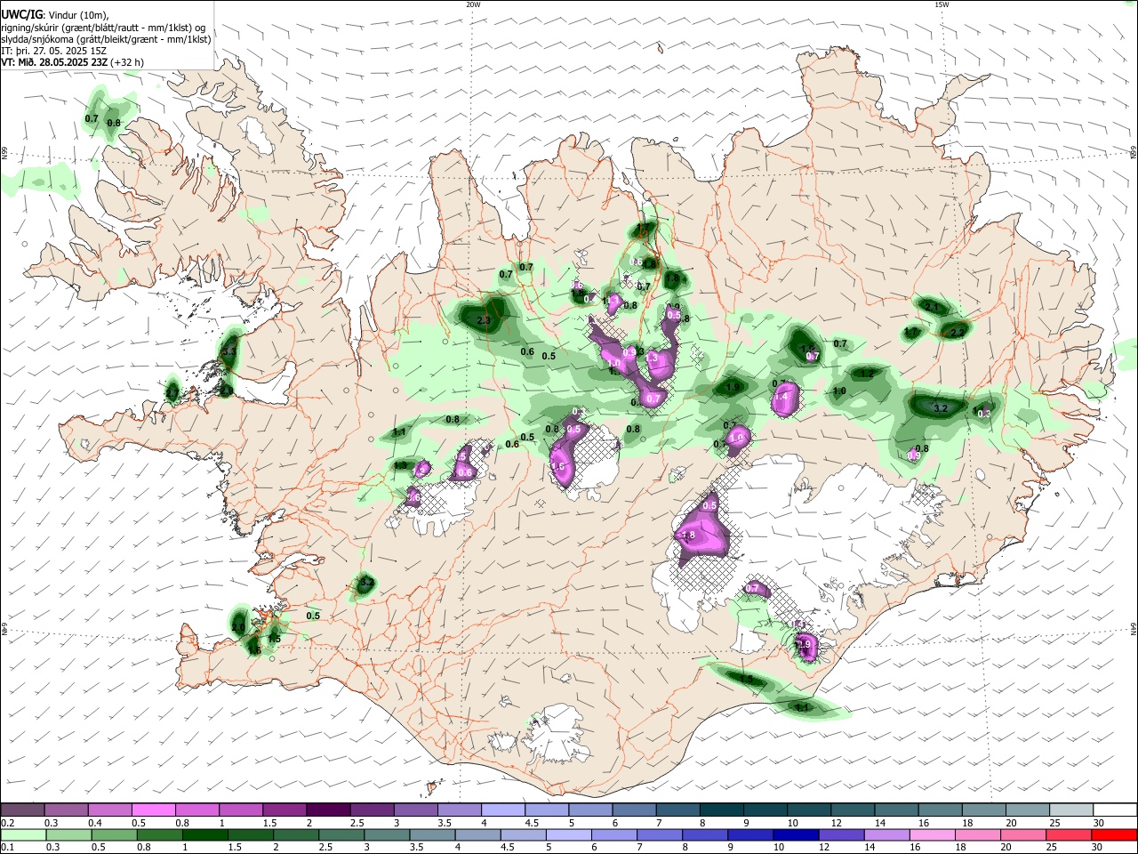Click the whitish 25–30 snow legend swatch
Viewport: 1138px width, 854px height.
tap(1072, 810)
